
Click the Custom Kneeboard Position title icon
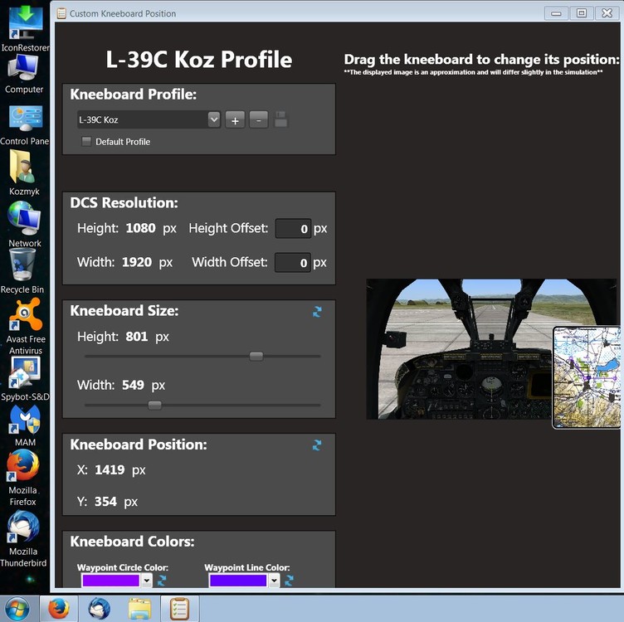(61, 13)
